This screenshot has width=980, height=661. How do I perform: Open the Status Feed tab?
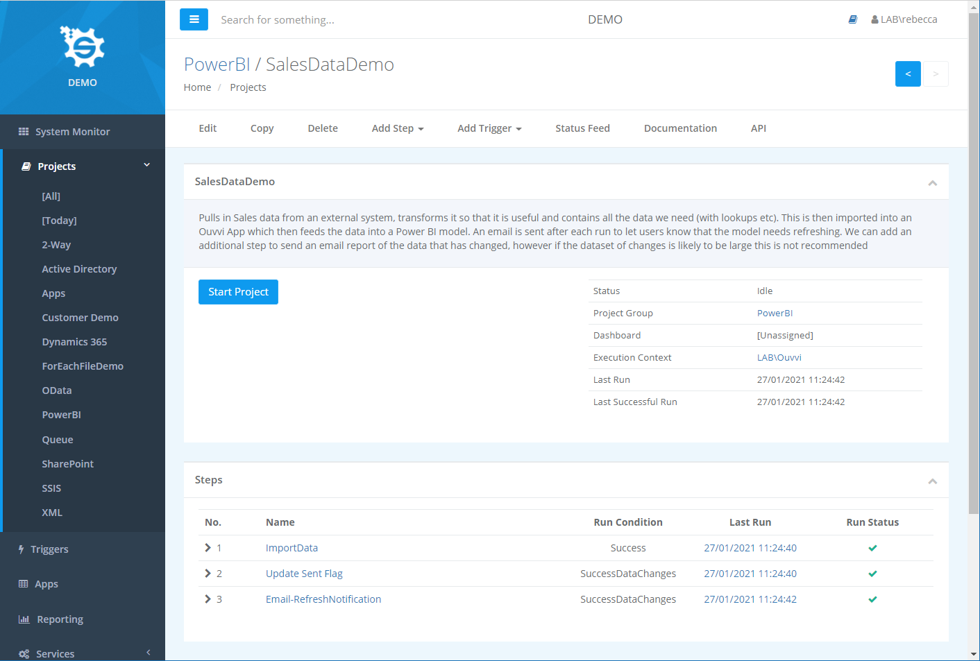tap(582, 128)
